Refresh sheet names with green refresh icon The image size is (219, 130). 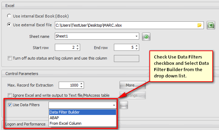tap(146, 36)
